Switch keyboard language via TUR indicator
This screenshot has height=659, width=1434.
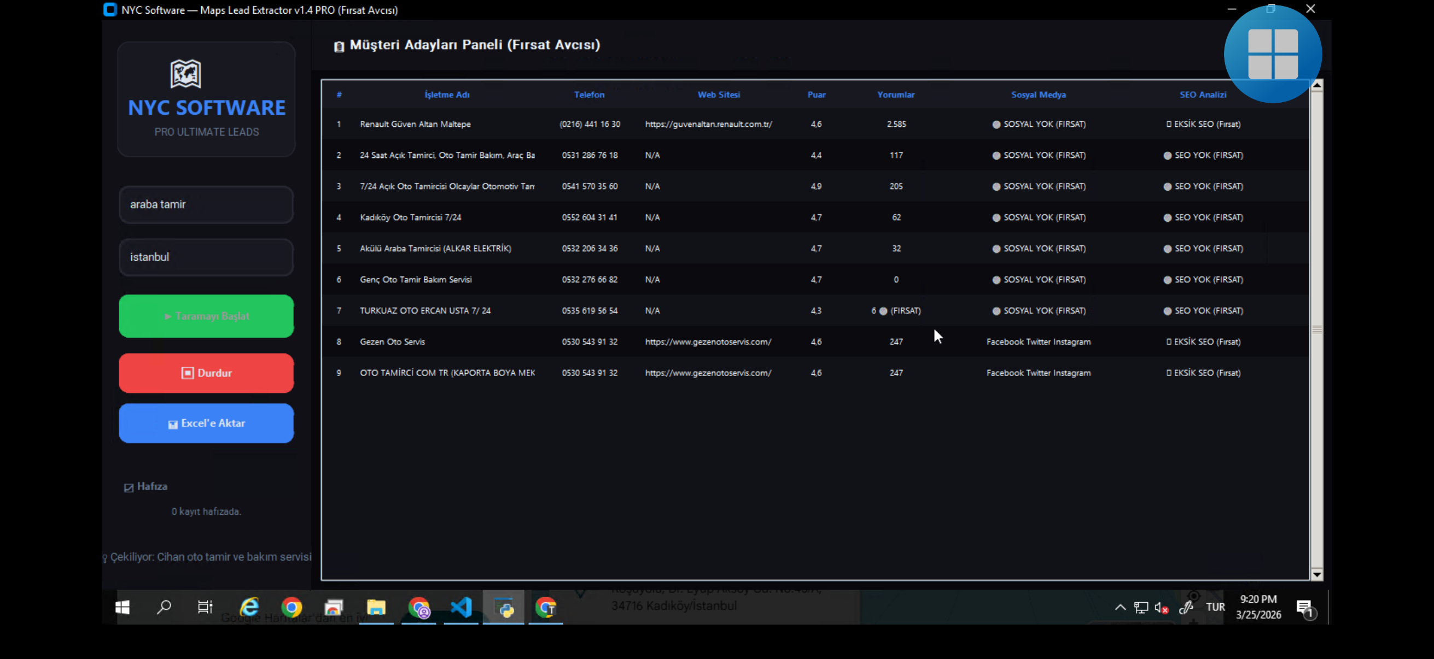point(1215,607)
